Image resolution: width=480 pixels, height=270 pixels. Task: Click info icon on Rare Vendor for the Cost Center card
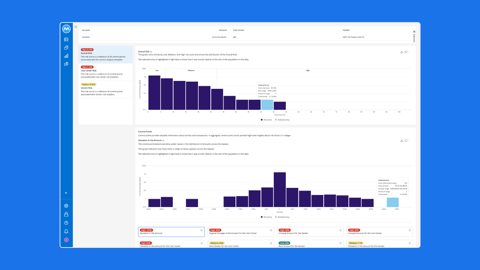point(271,243)
